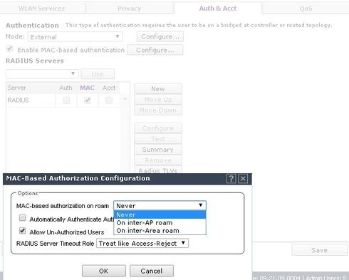Choose On inter-Area roam option

(160, 231)
